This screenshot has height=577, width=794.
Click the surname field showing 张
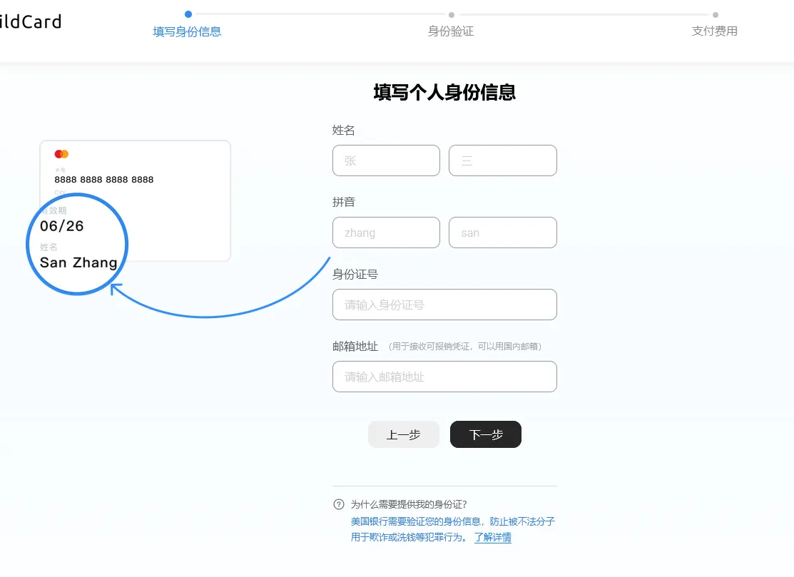(386, 160)
